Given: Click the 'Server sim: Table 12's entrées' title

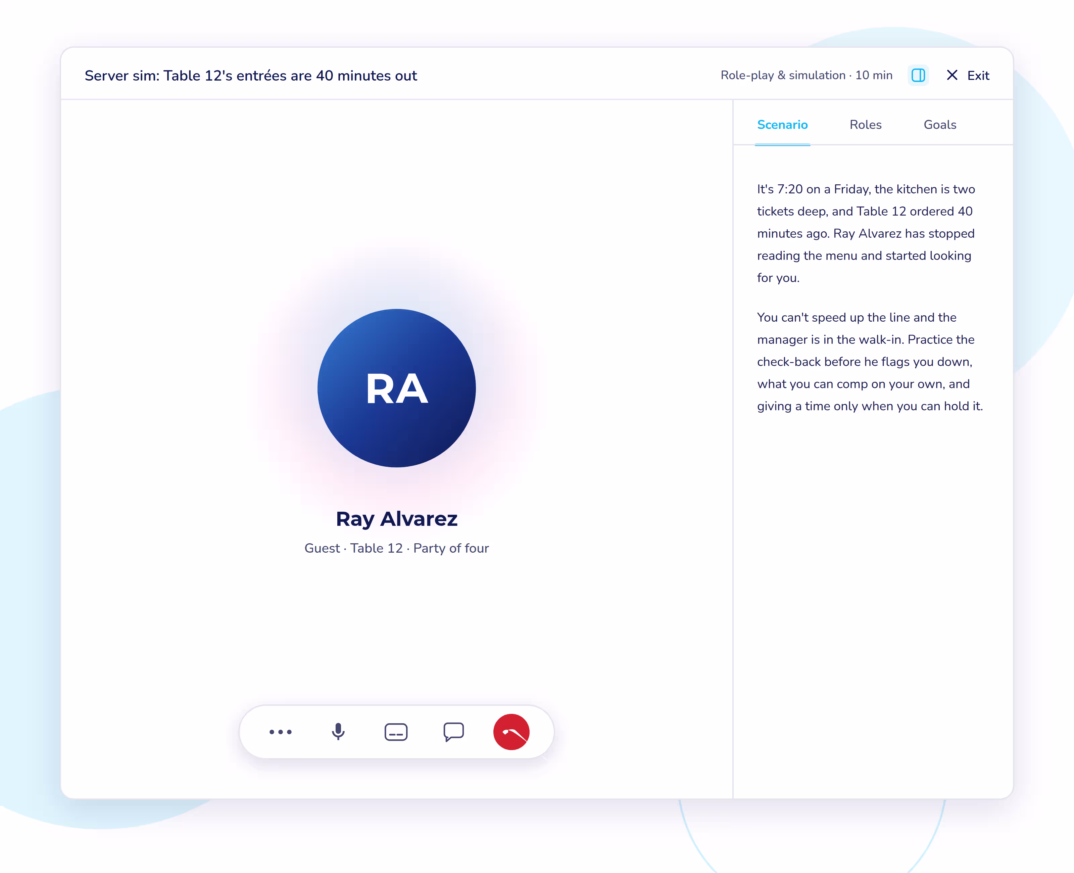Looking at the screenshot, I should pyautogui.click(x=251, y=76).
